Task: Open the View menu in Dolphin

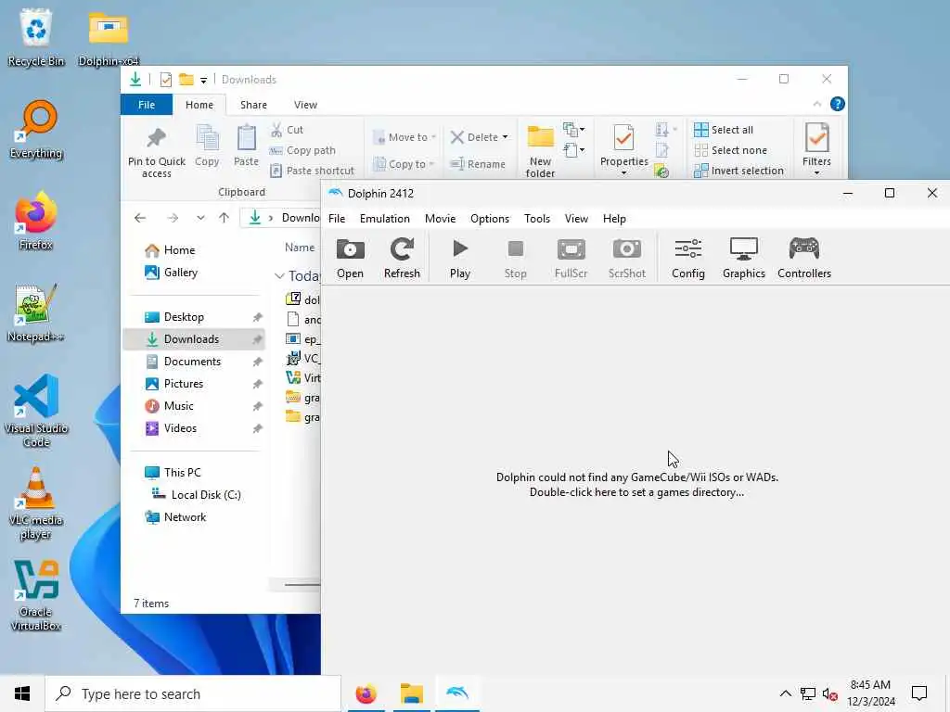Action: (576, 219)
